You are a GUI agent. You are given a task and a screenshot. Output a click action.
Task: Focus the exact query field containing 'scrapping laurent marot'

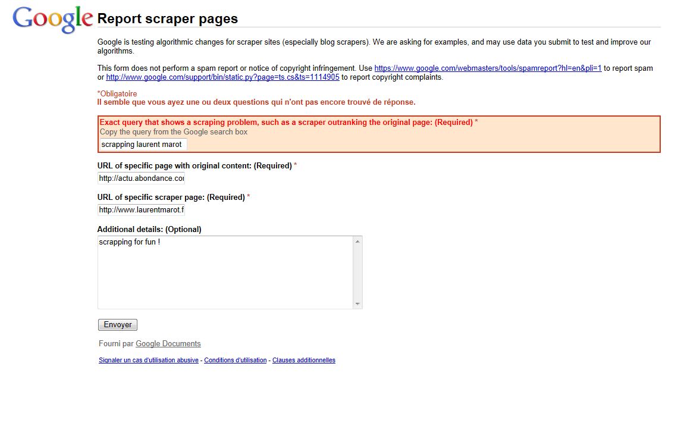pyautogui.click(x=143, y=144)
